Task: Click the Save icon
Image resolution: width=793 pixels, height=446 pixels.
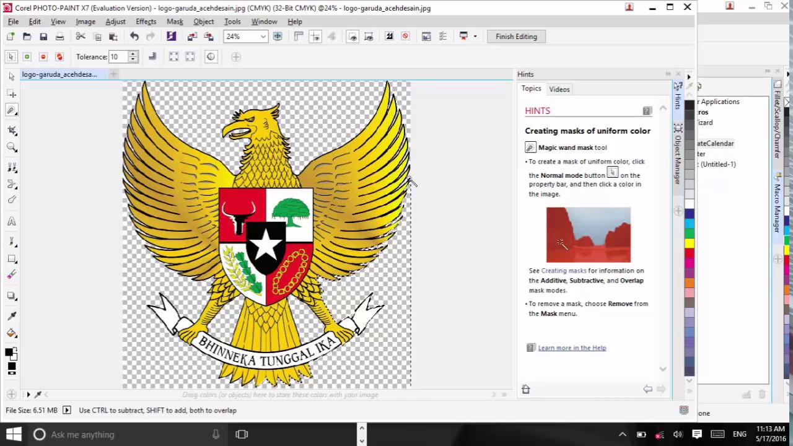Action: coord(43,37)
